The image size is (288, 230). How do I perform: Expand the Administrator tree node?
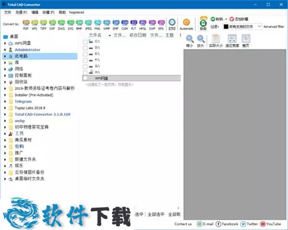pos(5,50)
